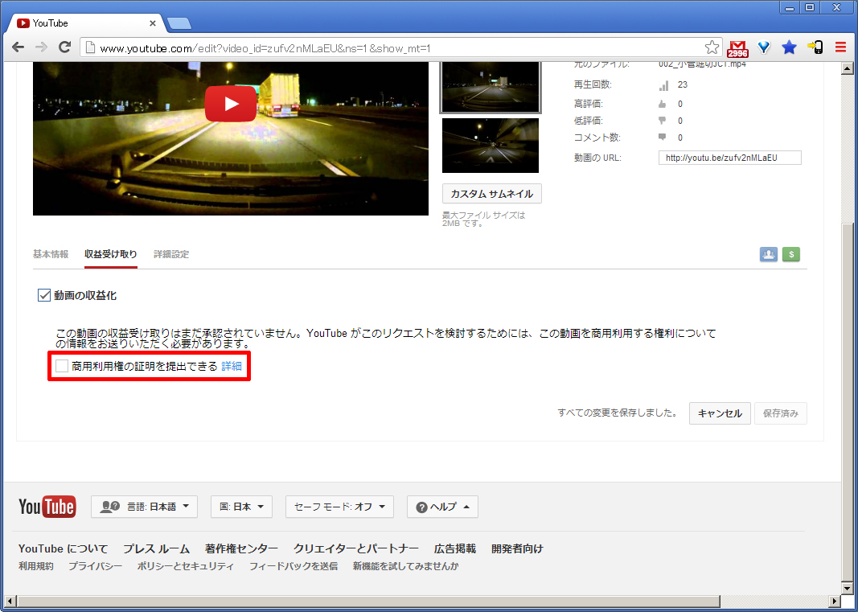Open the Gmail checker extension showing 2996
This screenshot has width=858, height=612.
[x=737, y=48]
